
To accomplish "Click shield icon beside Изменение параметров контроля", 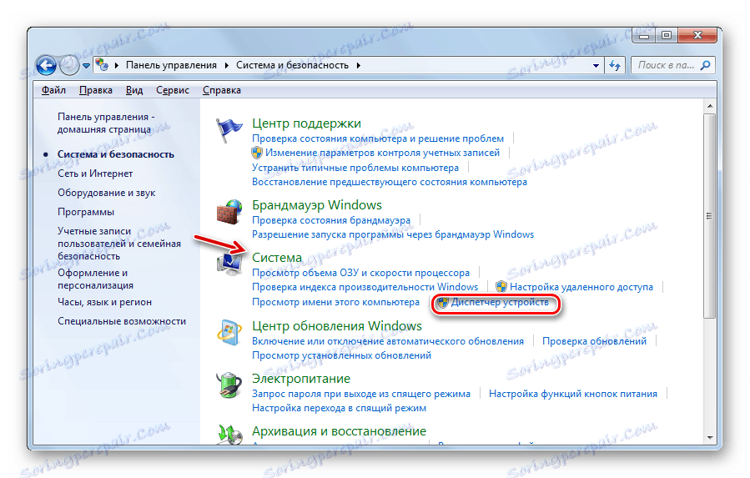I will pyautogui.click(x=257, y=153).
